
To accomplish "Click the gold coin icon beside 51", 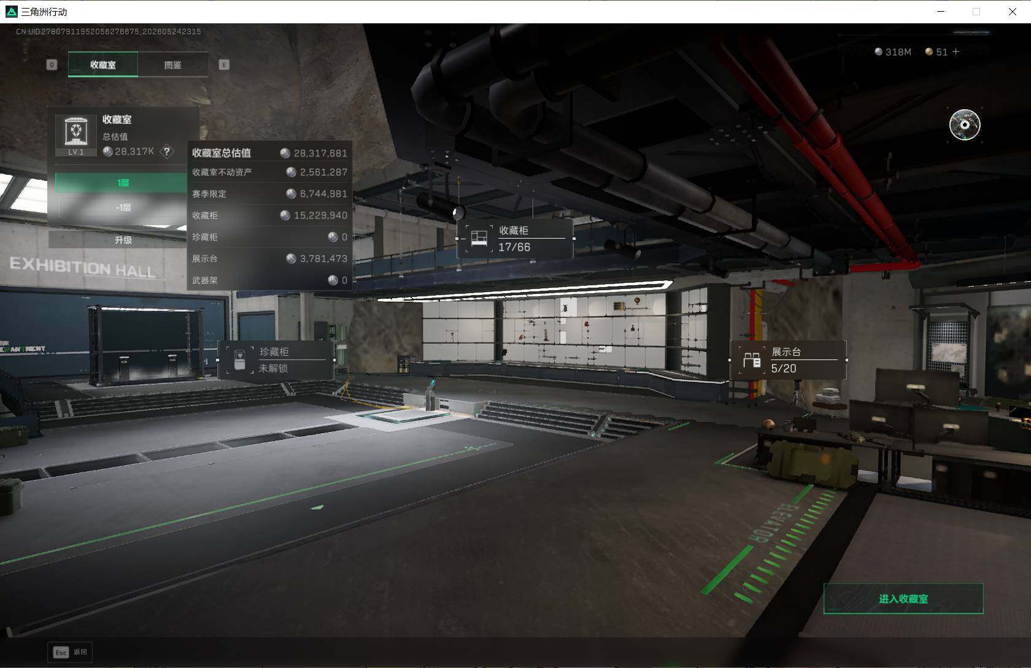I will (x=929, y=52).
